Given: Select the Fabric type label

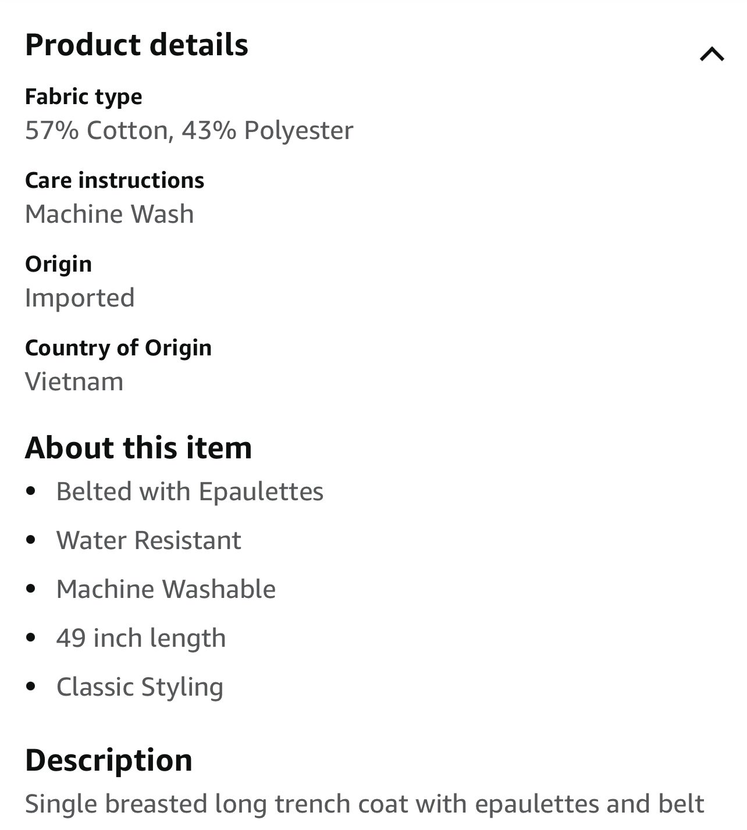Looking at the screenshot, I should click(84, 97).
